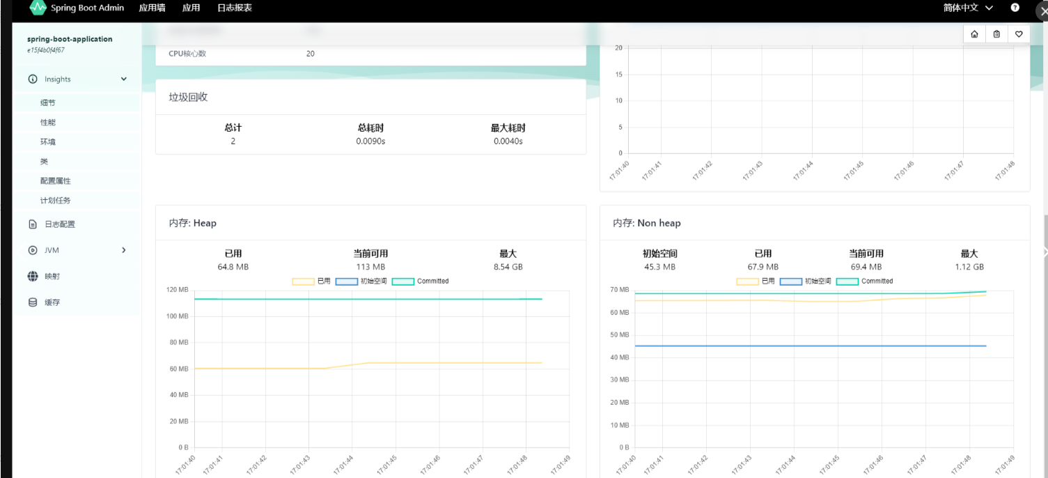Open the help question mark icon
The height and width of the screenshot is (478, 1048).
pyautogui.click(x=1015, y=8)
